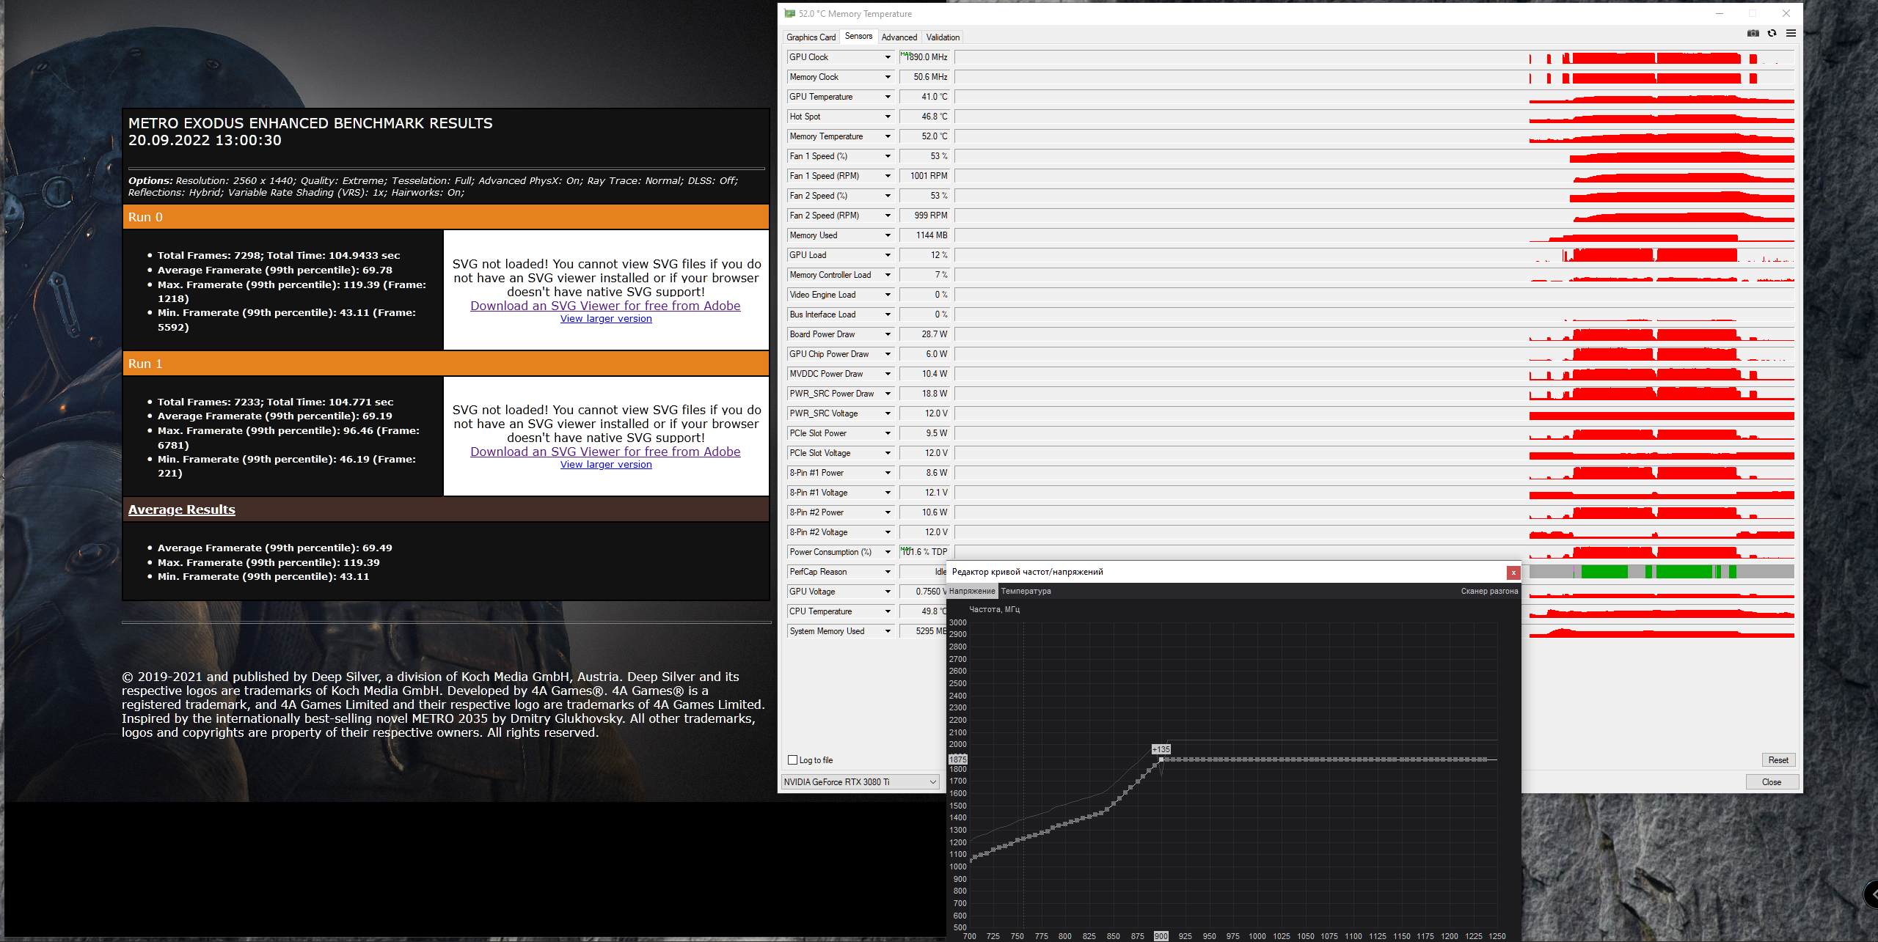The image size is (1878, 942).
Task: Open Run 0 View larger version link
Action: 605,319
